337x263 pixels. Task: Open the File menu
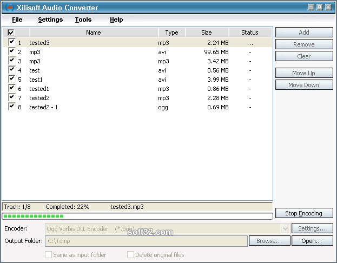click(17, 19)
